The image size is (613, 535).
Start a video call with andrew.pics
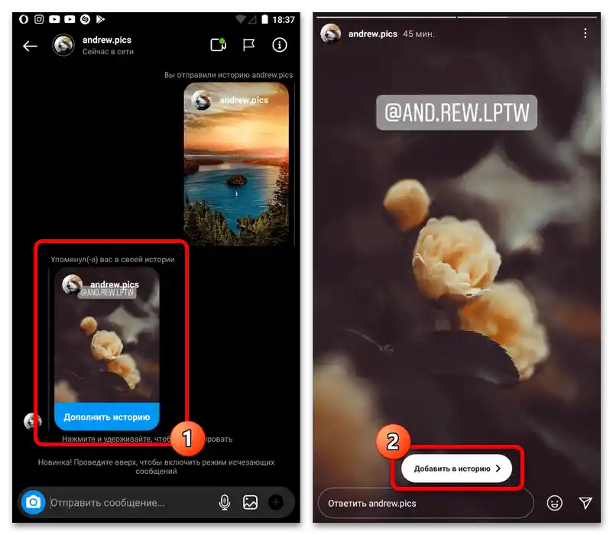[218, 45]
